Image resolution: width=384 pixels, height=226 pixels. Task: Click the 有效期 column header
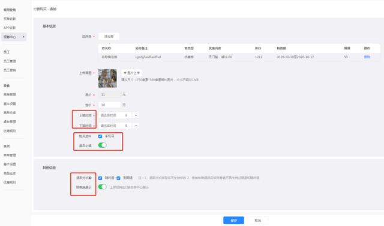pos(281,48)
